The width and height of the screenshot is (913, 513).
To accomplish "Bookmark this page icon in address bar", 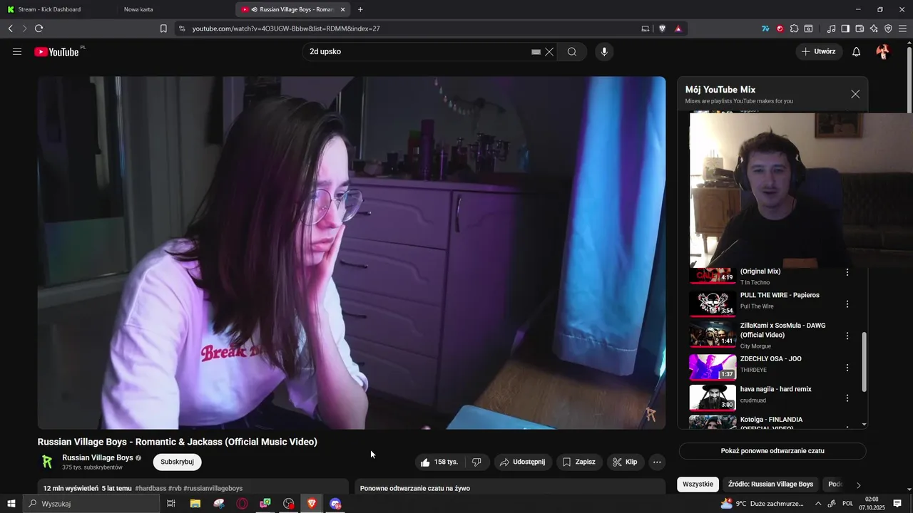I will point(163,28).
